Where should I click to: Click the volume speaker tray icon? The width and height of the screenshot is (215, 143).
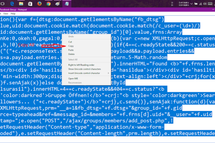(x=205, y=4)
